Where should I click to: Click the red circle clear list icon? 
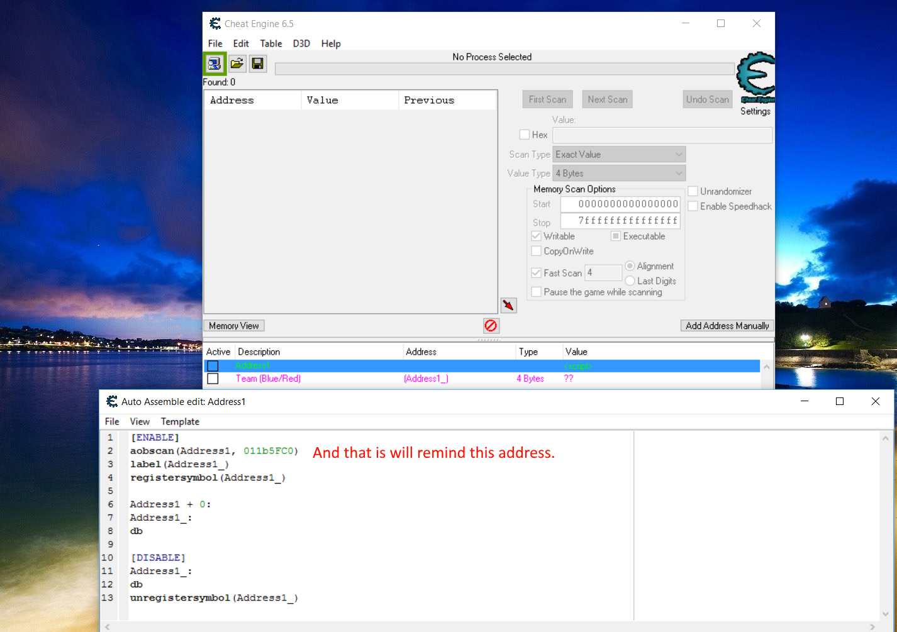pos(491,325)
